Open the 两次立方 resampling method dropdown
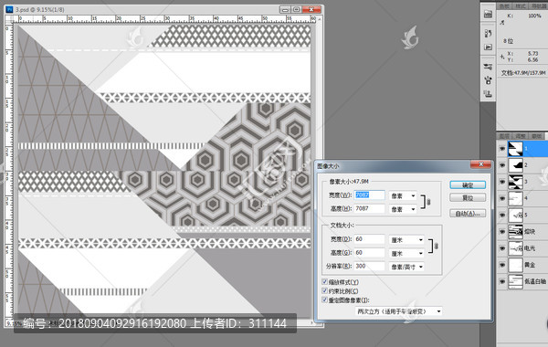The height and width of the screenshot is (347, 548). 398,311
